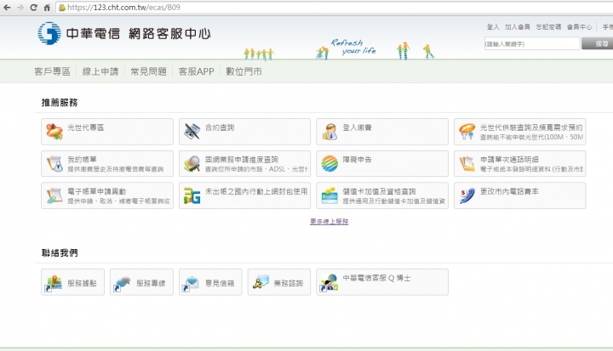This screenshot has height=351, width=613.
Task: Open the 電子帳單申請異動 icon
Action: coord(54,195)
